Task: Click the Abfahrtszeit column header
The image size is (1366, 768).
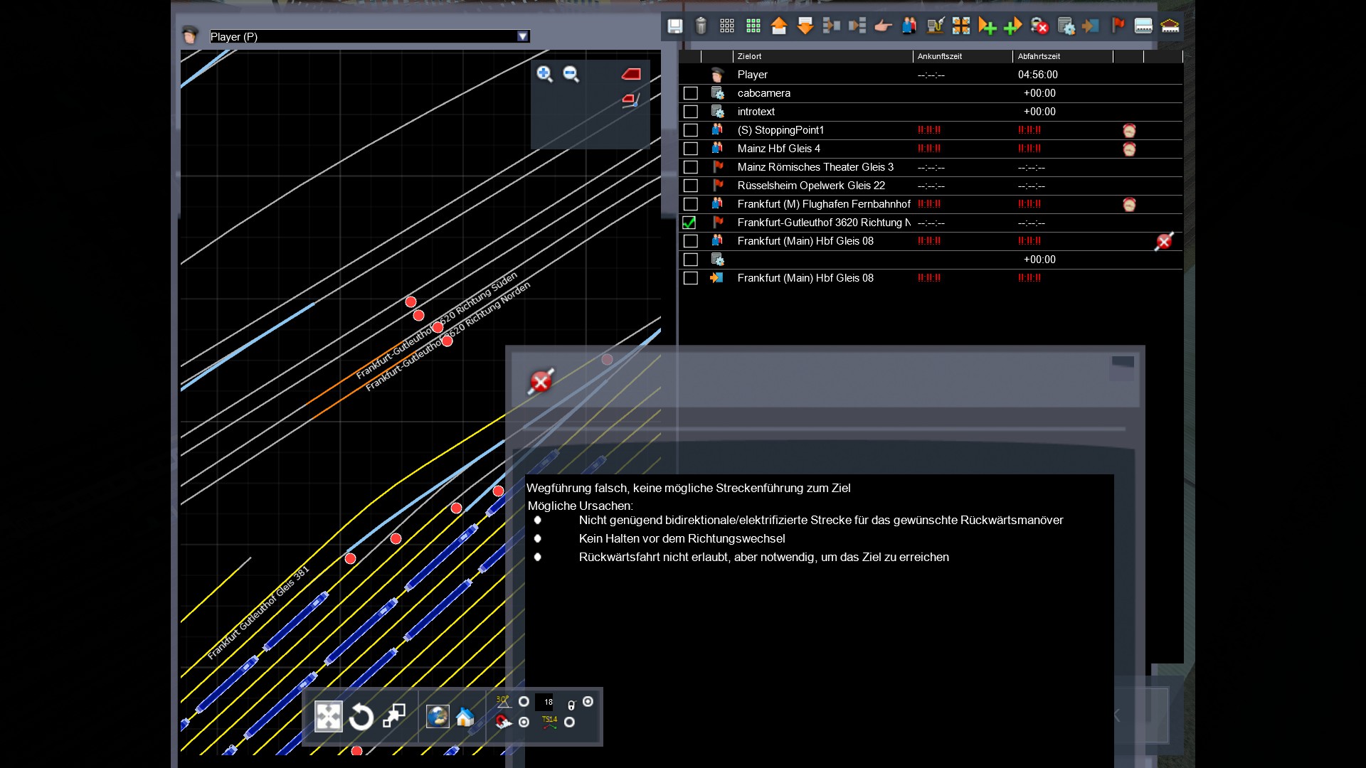Action: [x=1039, y=56]
